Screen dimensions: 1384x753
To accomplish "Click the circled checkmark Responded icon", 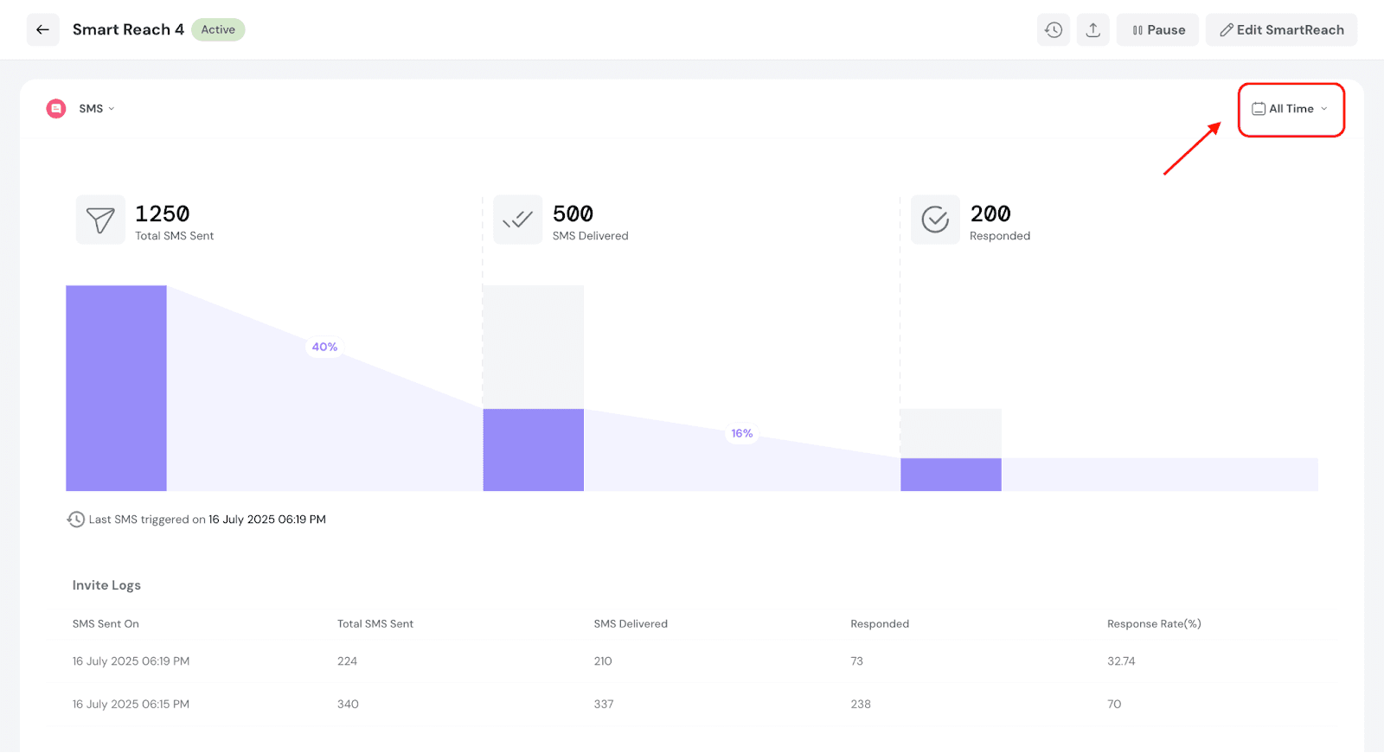I will pos(935,220).
